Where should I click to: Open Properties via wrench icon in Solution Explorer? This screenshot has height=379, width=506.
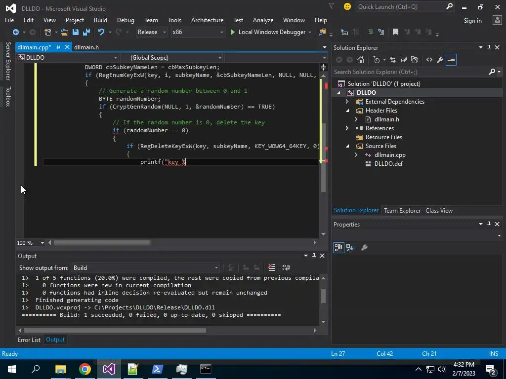(x=440, y=60)
